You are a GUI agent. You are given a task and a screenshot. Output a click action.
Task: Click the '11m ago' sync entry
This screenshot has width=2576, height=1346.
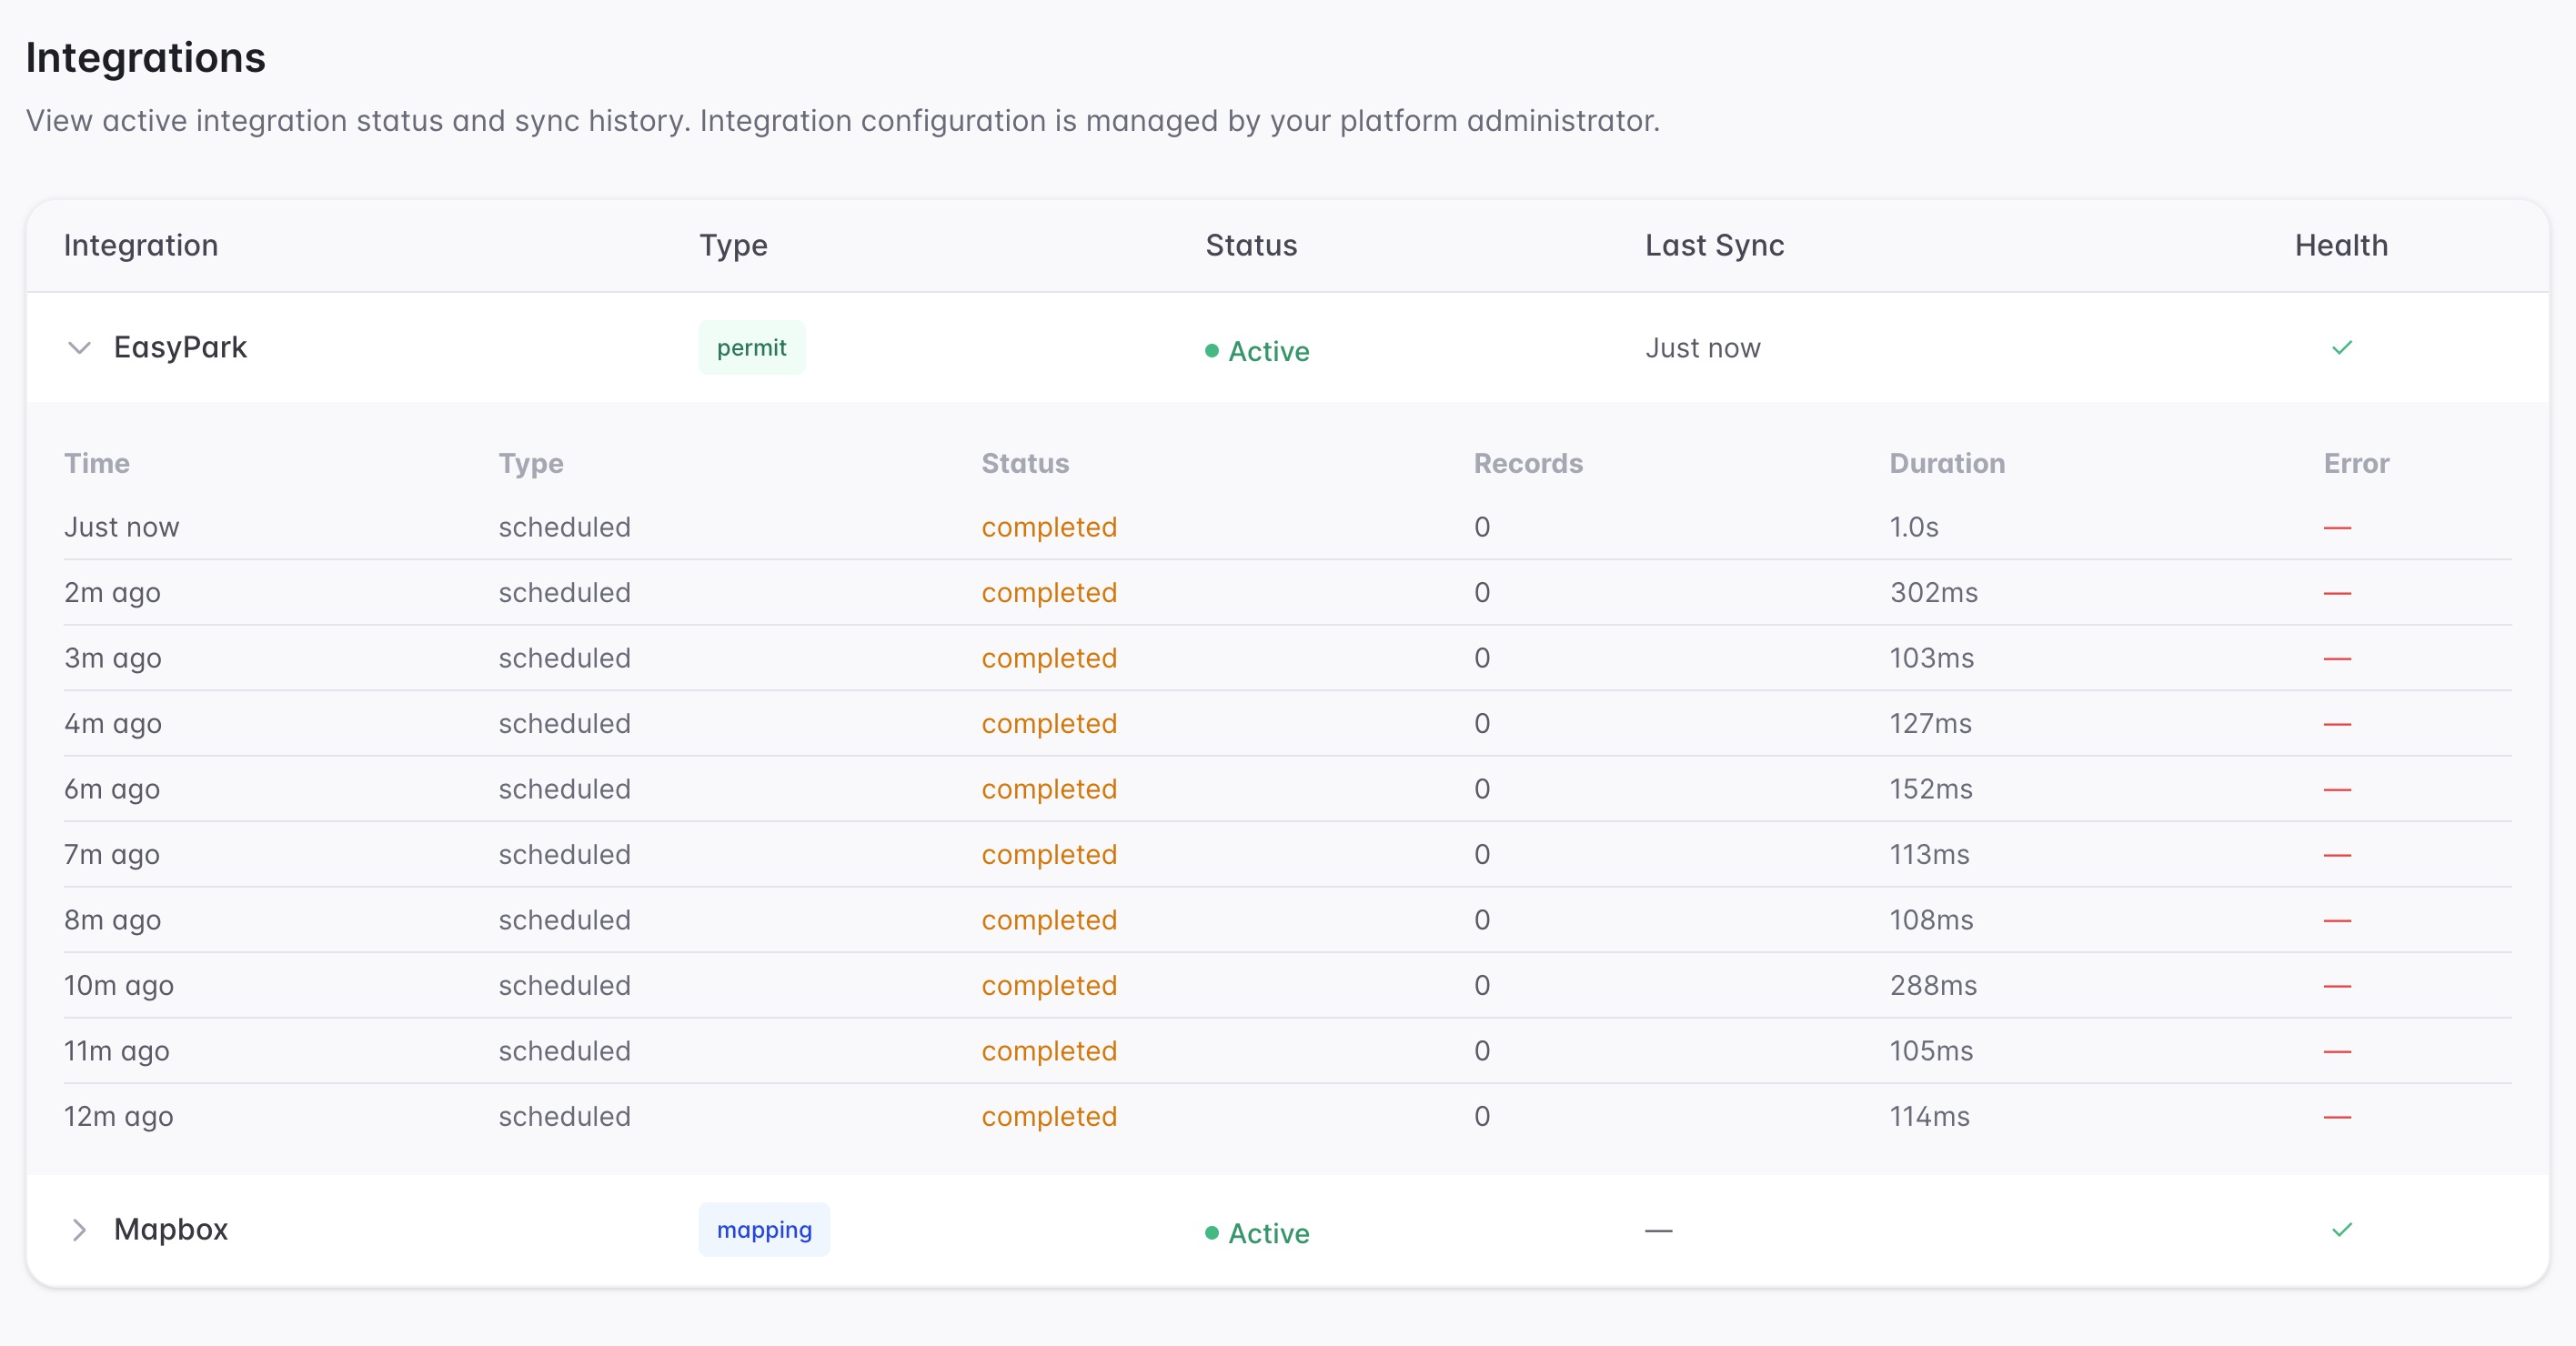117,1051
